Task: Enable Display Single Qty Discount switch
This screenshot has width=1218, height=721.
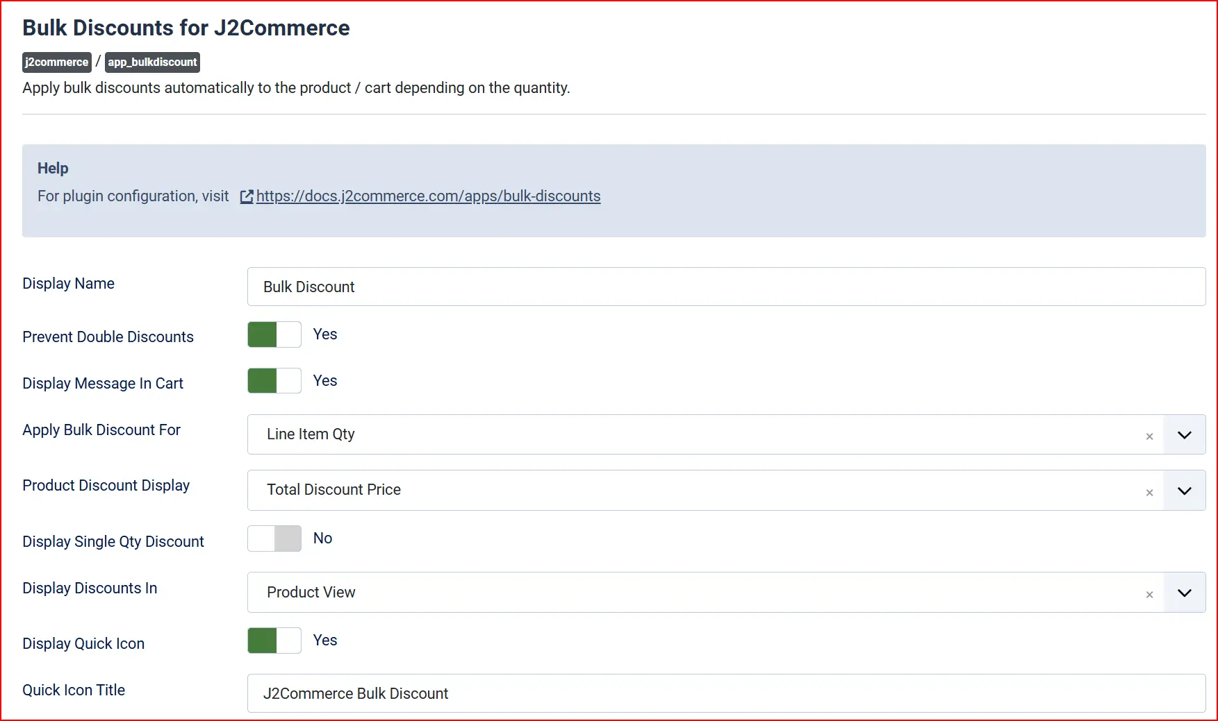Action: click(274, 538)
